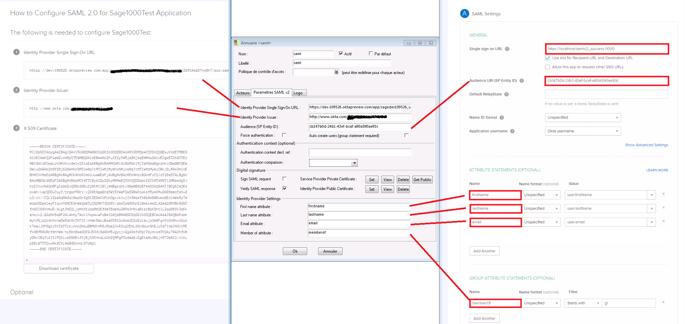Open Starts with filter dropdown

pyautogui.click(x=583, y=303)
